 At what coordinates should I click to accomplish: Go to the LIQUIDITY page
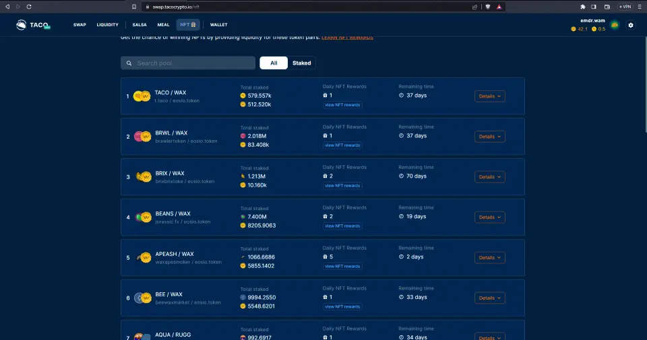click(107, 25)
